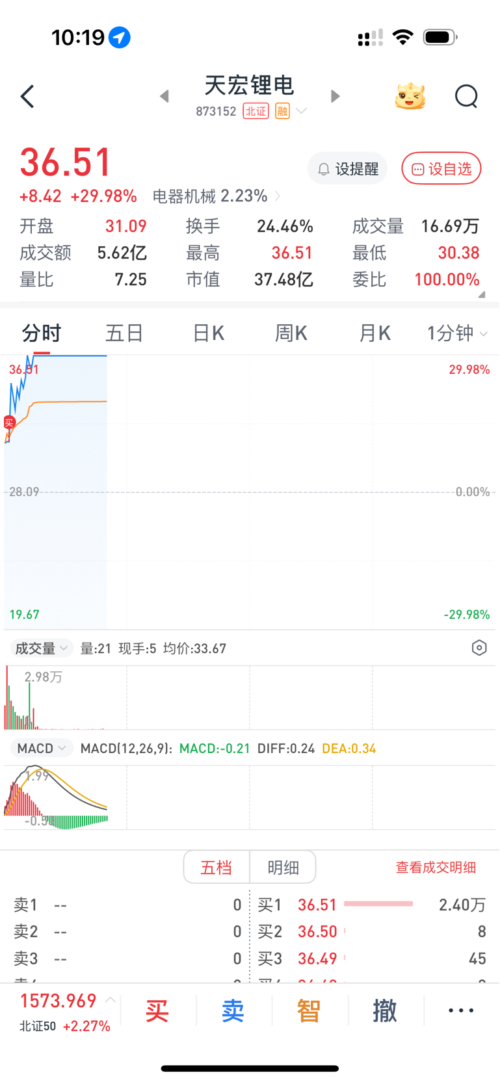Tap the 买 marker on chart

(x=9, y=422)
